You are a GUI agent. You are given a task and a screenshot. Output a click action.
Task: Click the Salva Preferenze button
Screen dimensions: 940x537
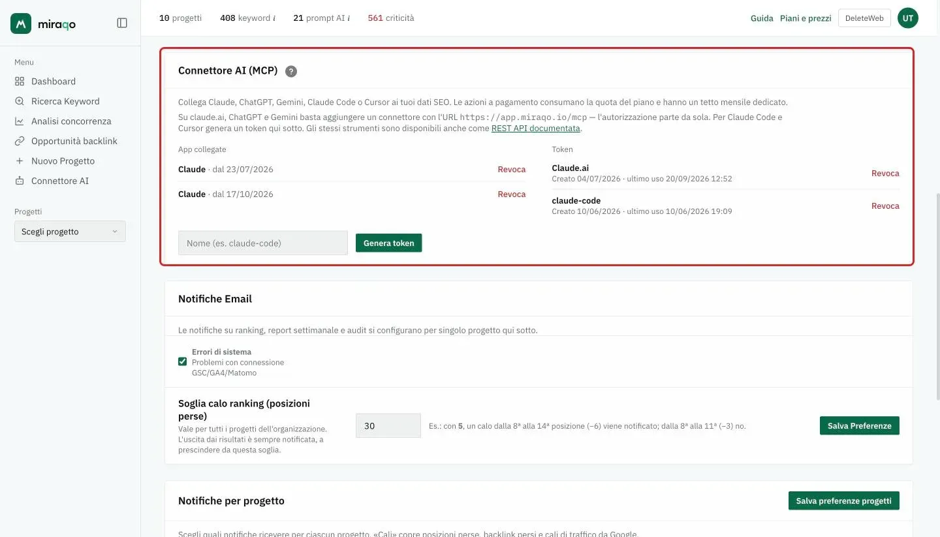click(x=860, y=425)
